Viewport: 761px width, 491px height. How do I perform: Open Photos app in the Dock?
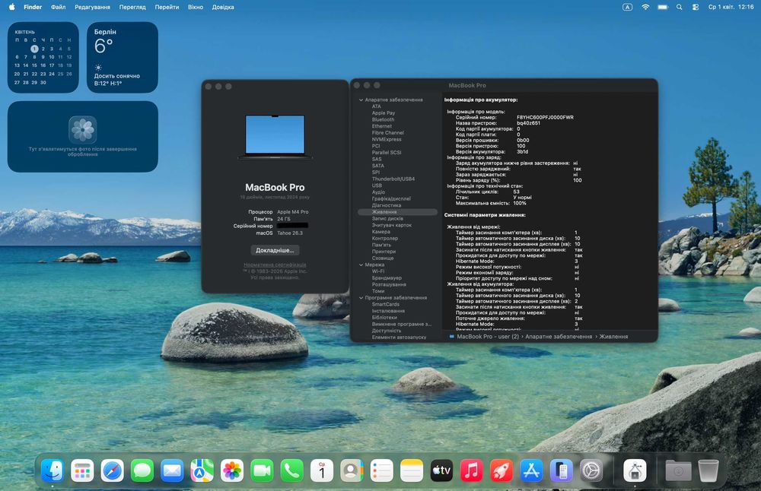tap(232, 470)
